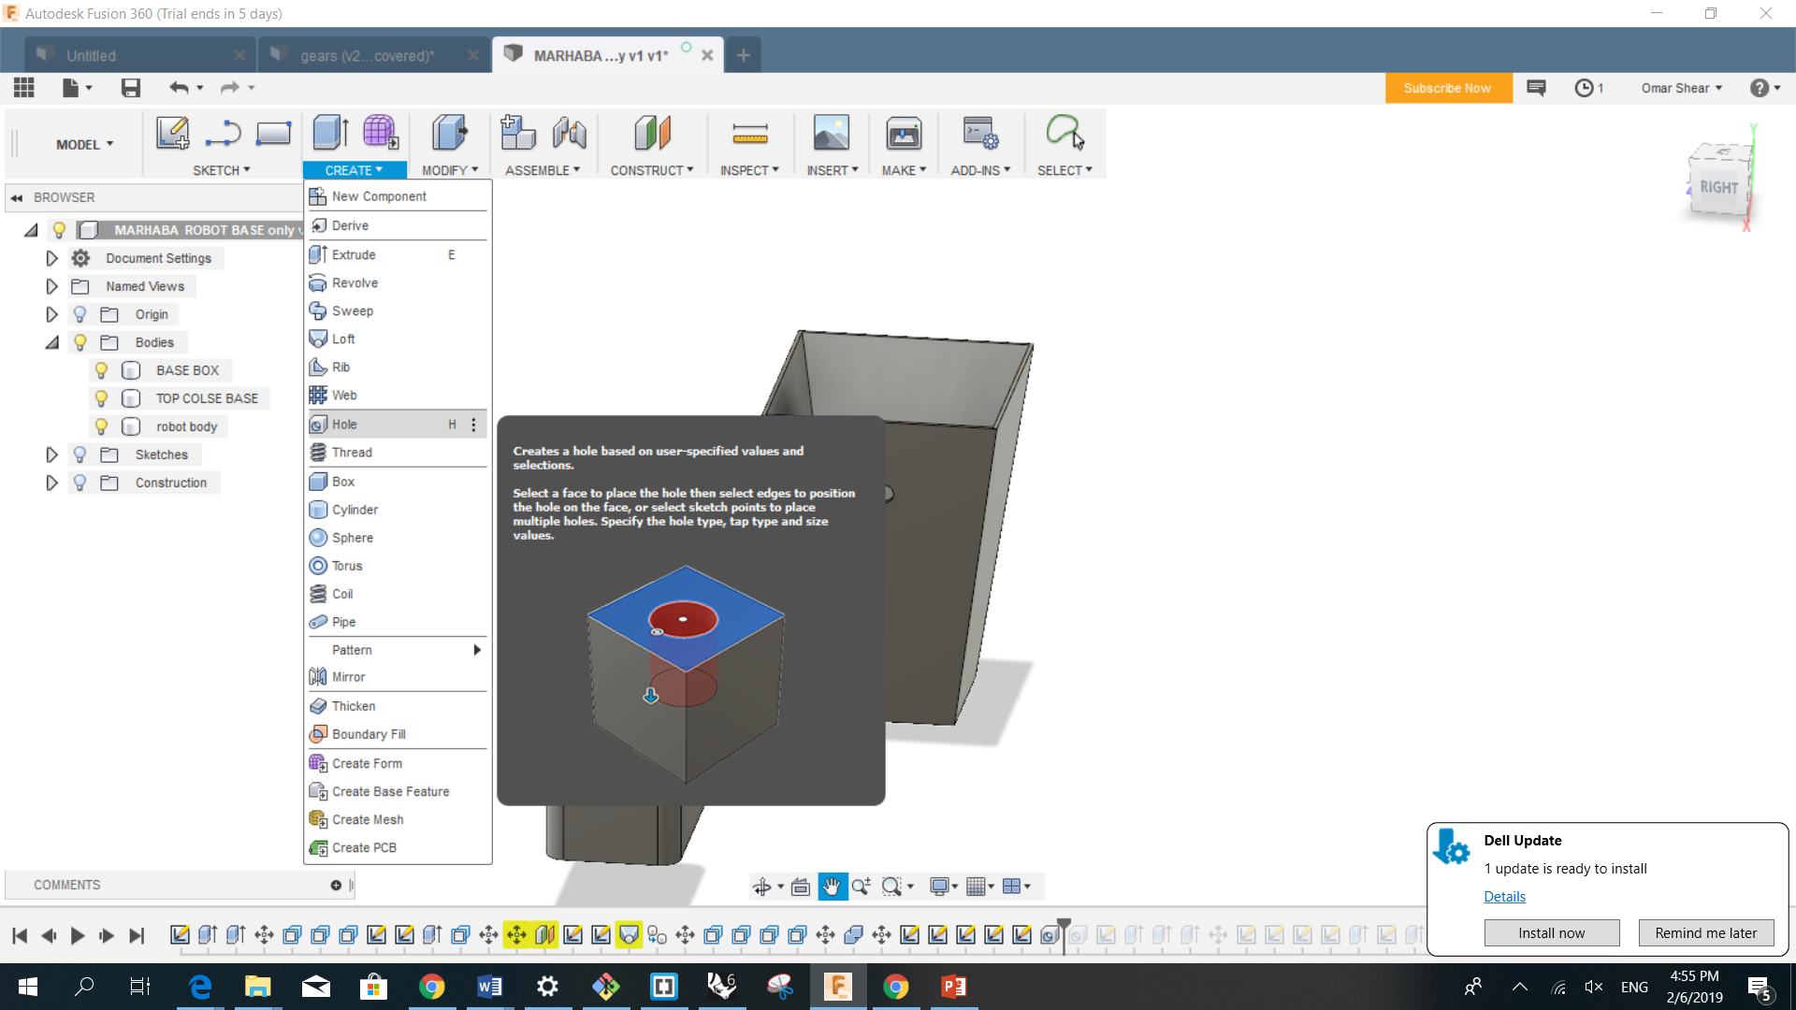Click the Measure inspect icon

click(749, 134)
